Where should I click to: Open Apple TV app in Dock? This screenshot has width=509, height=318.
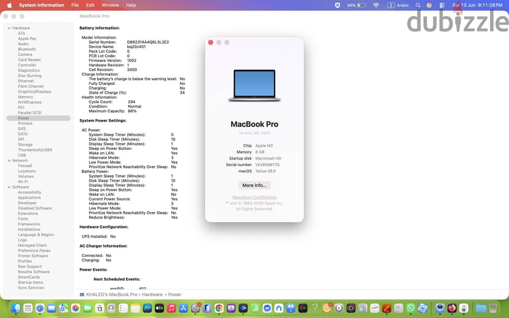click(160, 308)
